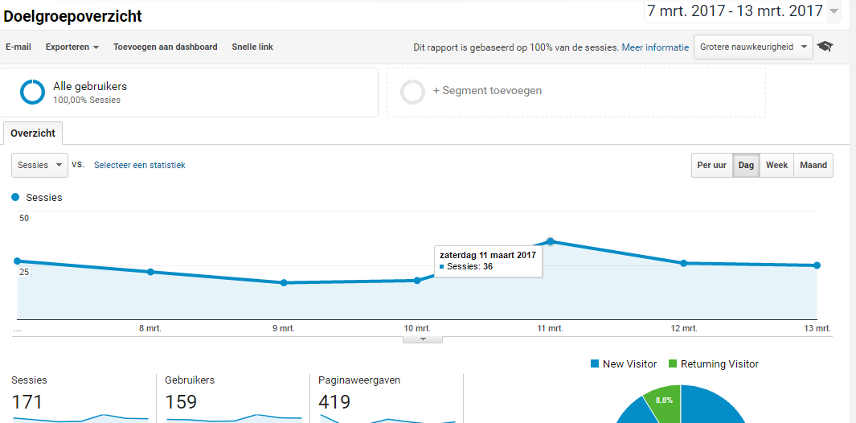Click the 11 mrt. data point on chart
Viewport: 856px width, 423px height.
(551, 241)
